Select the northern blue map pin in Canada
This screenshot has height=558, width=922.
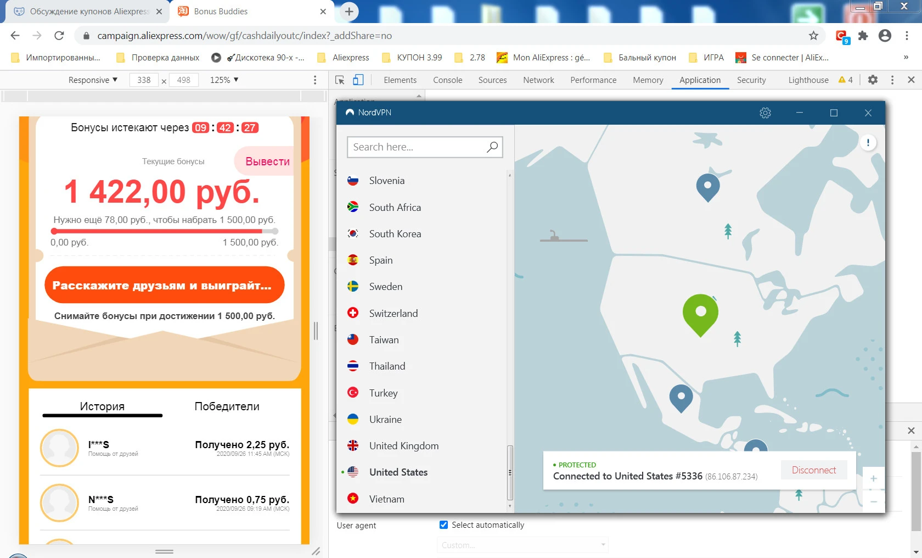coord(708,187)
